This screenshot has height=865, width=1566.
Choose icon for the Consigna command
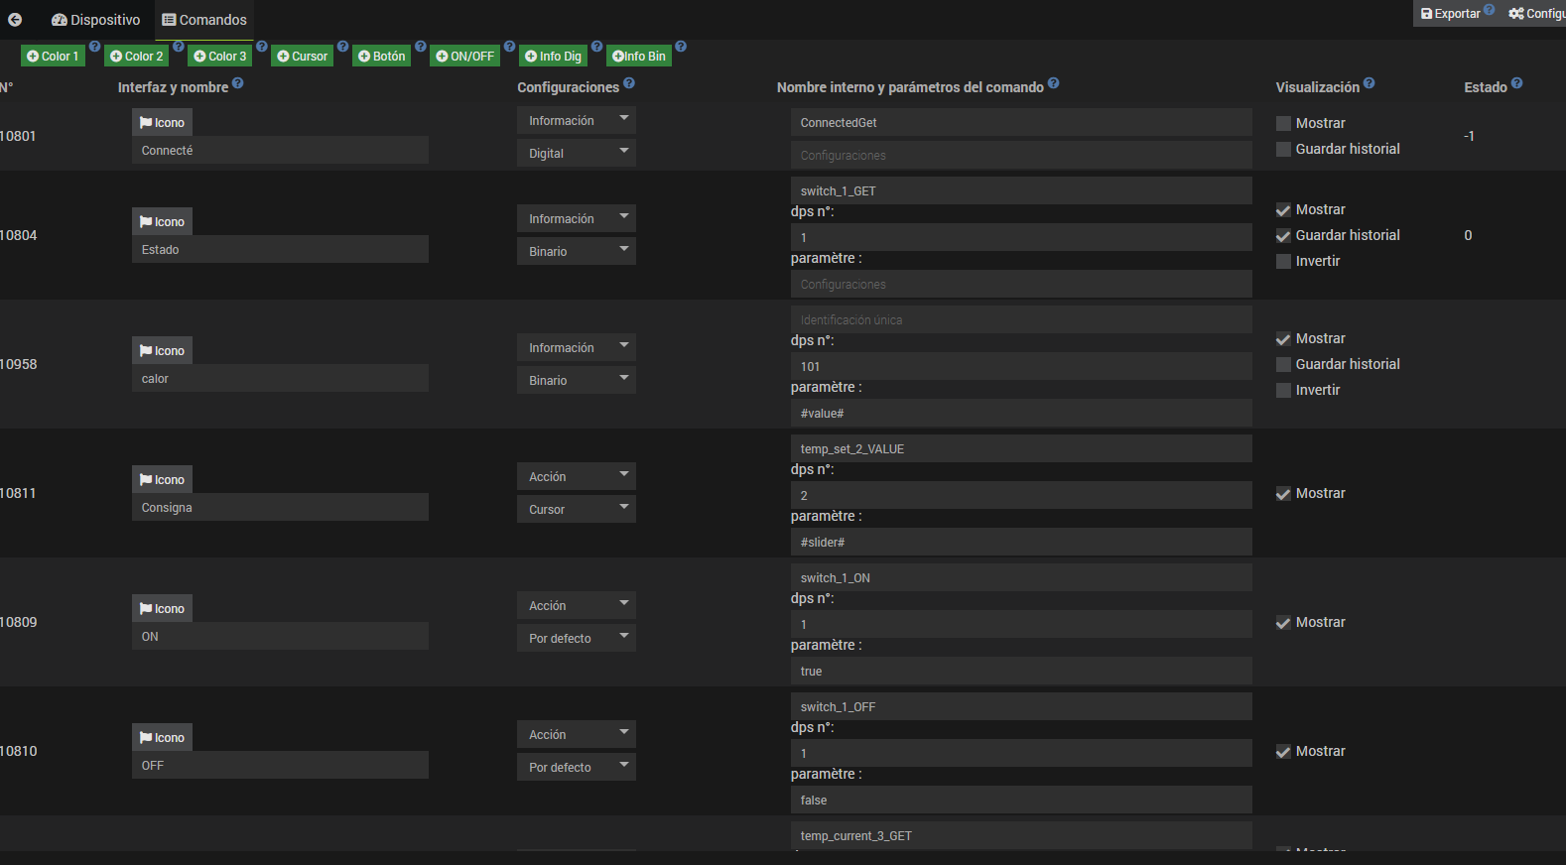coord(162,480)
